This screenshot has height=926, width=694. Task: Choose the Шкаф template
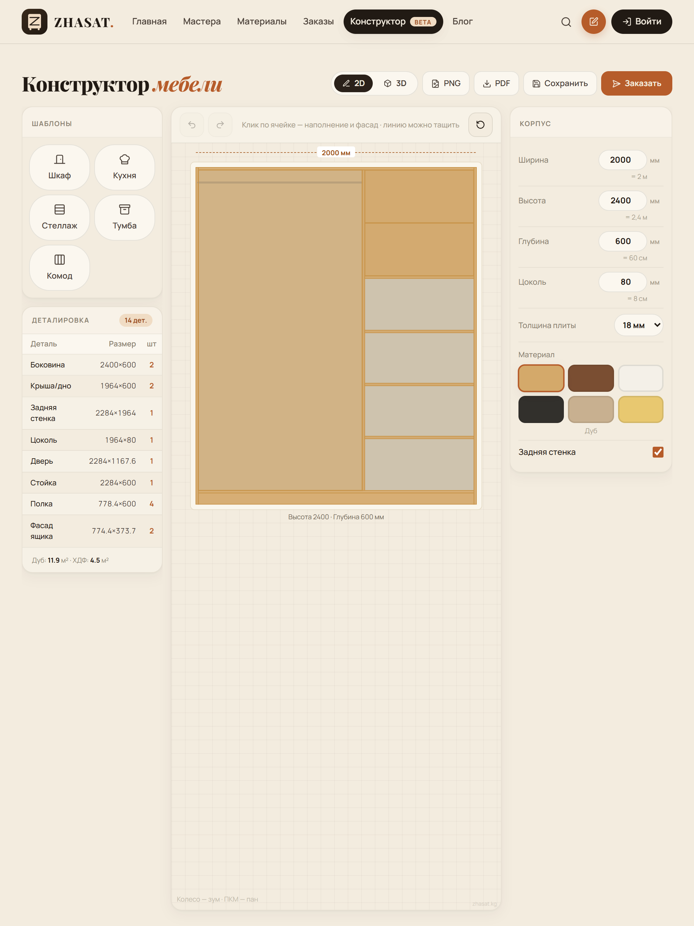tap(59, 167)
